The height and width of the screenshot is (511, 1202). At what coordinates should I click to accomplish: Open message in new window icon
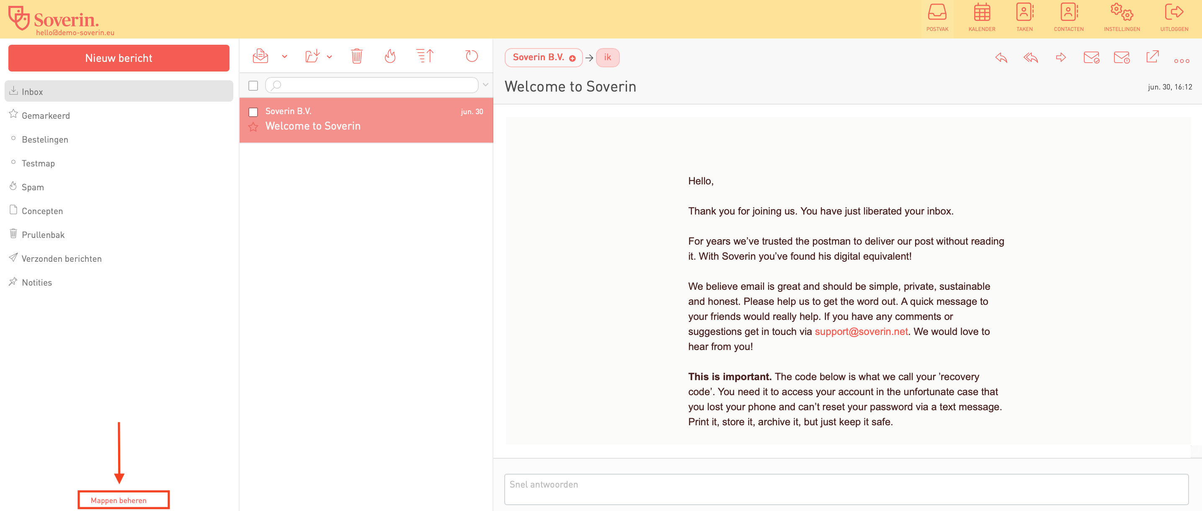click(x=1152, y=57)
